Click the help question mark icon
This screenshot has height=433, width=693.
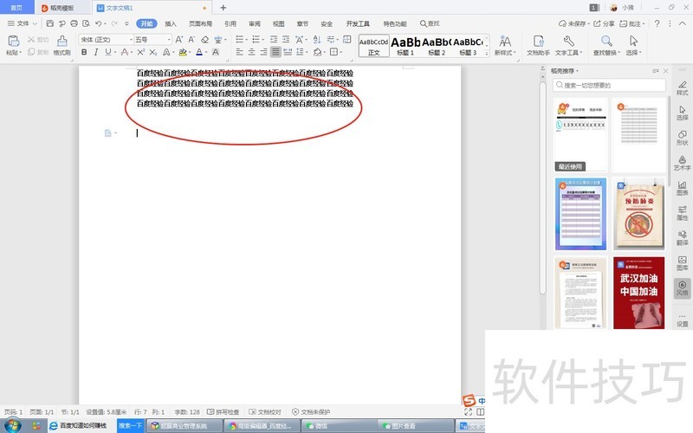(x=657, y=23)
